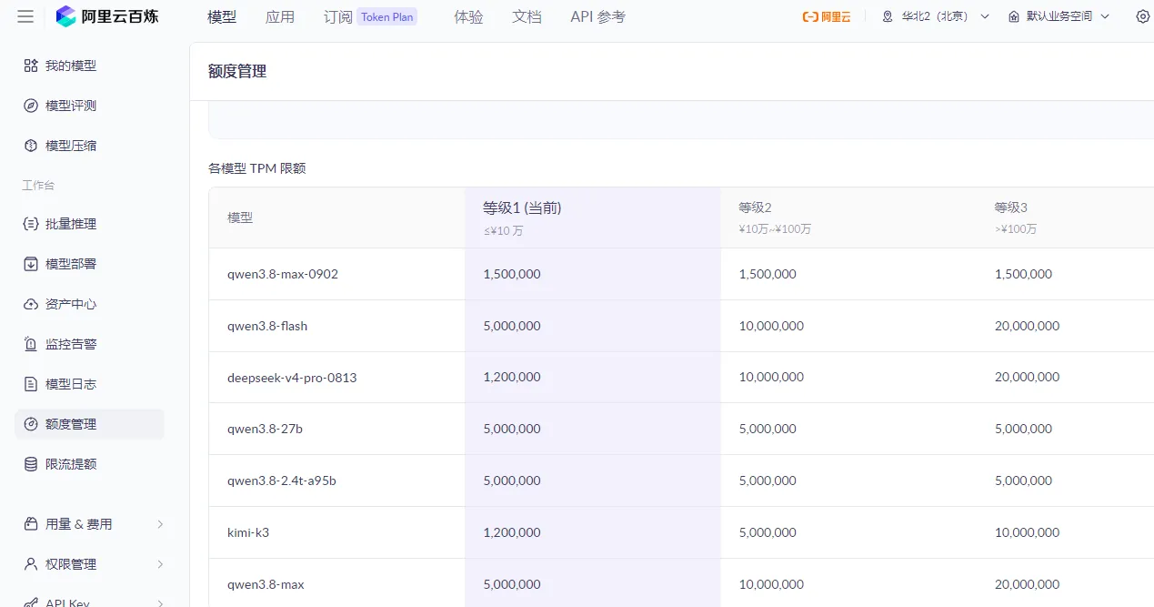The height and width of the screenshot is (607, 1154).
Task: Click the 阿里云百炼 logo
Action: click(x=106, y=16)
